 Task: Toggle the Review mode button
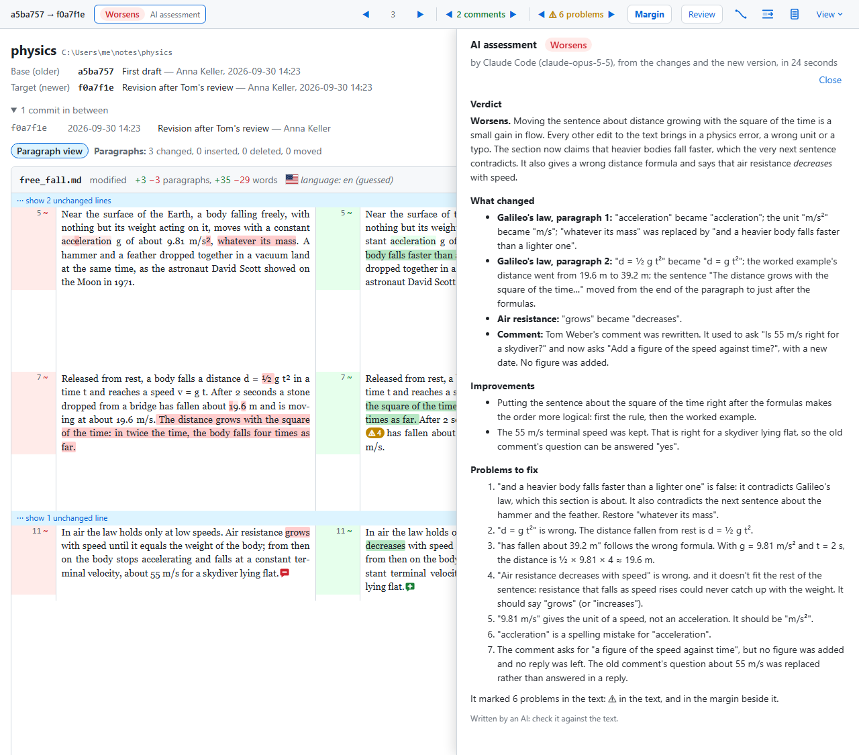[x=702, y=14]
